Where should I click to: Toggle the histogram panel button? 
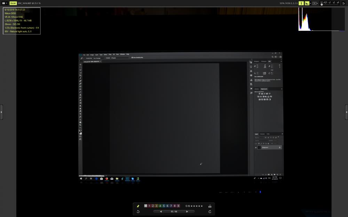[x=307, y=3]
